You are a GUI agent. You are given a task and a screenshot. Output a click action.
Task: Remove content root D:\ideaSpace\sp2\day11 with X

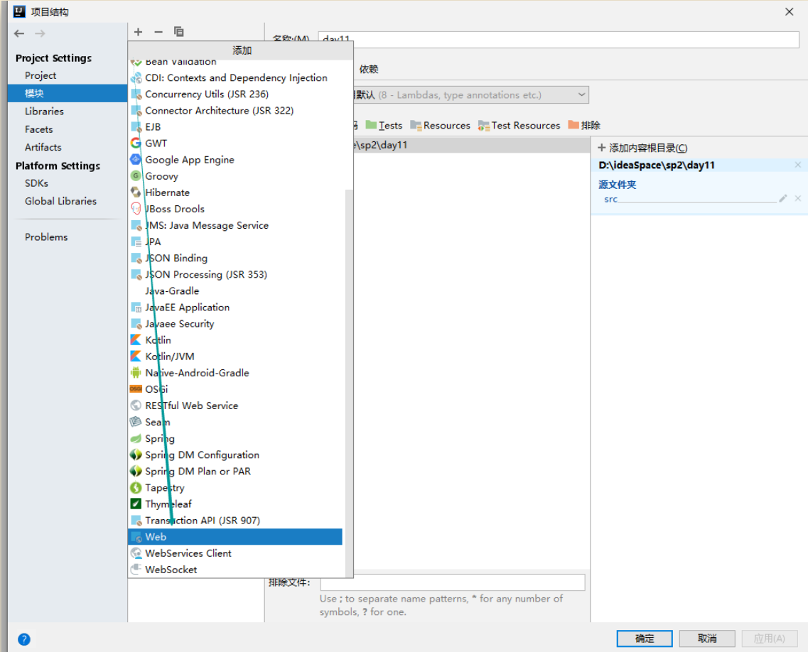click(797, 165)
